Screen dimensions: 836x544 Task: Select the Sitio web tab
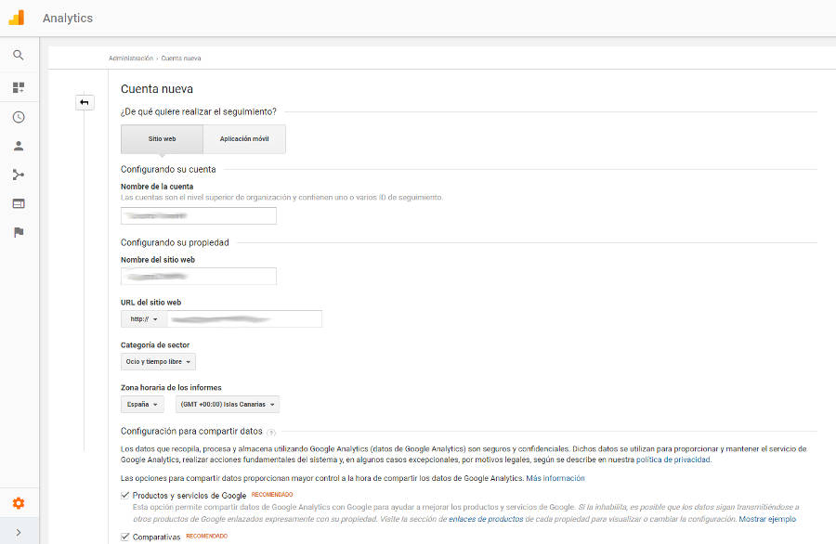pyautogui.click(x=162, y=139)
